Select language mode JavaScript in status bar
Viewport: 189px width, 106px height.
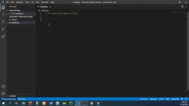coord(175,99)
